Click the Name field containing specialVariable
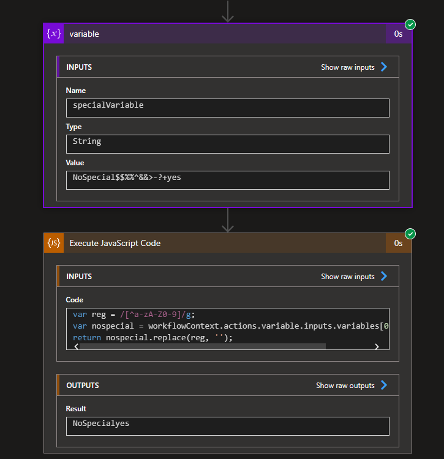Screen dimensions: 444x459 click(x=228, y=108)
